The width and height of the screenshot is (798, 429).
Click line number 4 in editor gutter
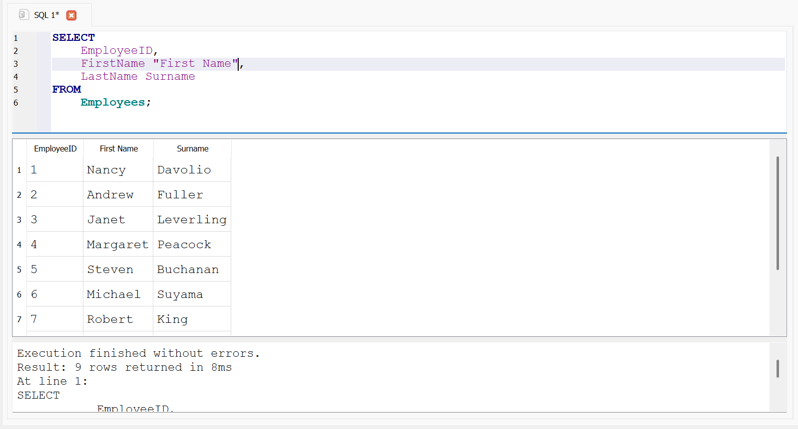[16, 77]
